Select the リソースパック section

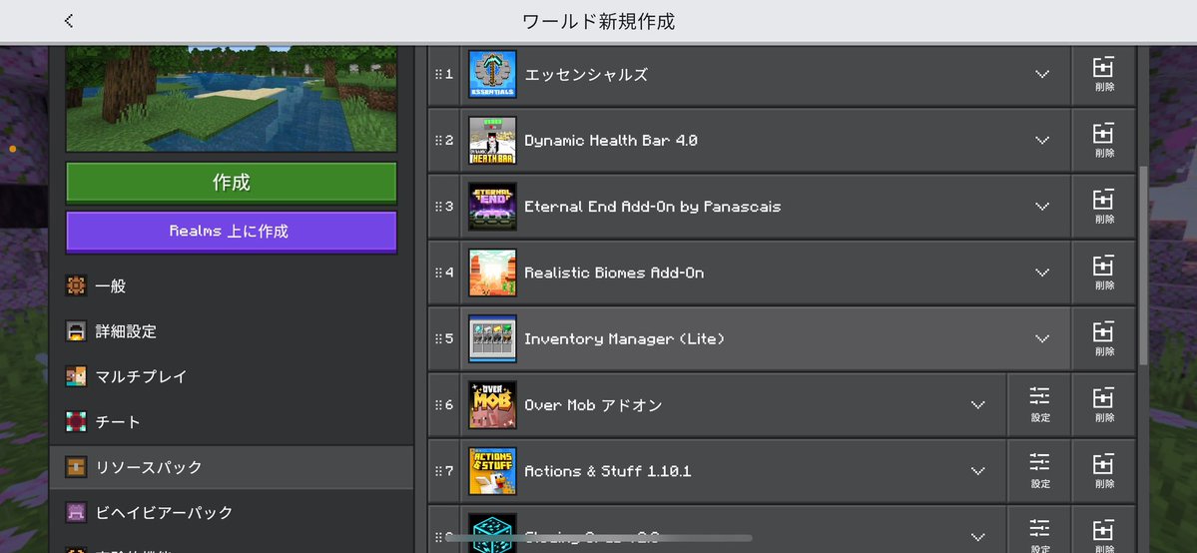point(232,467)
